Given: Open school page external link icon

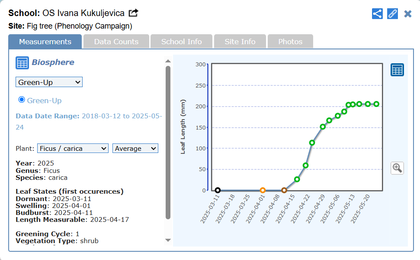Looking at the screenshot, I should coord(134,13).
